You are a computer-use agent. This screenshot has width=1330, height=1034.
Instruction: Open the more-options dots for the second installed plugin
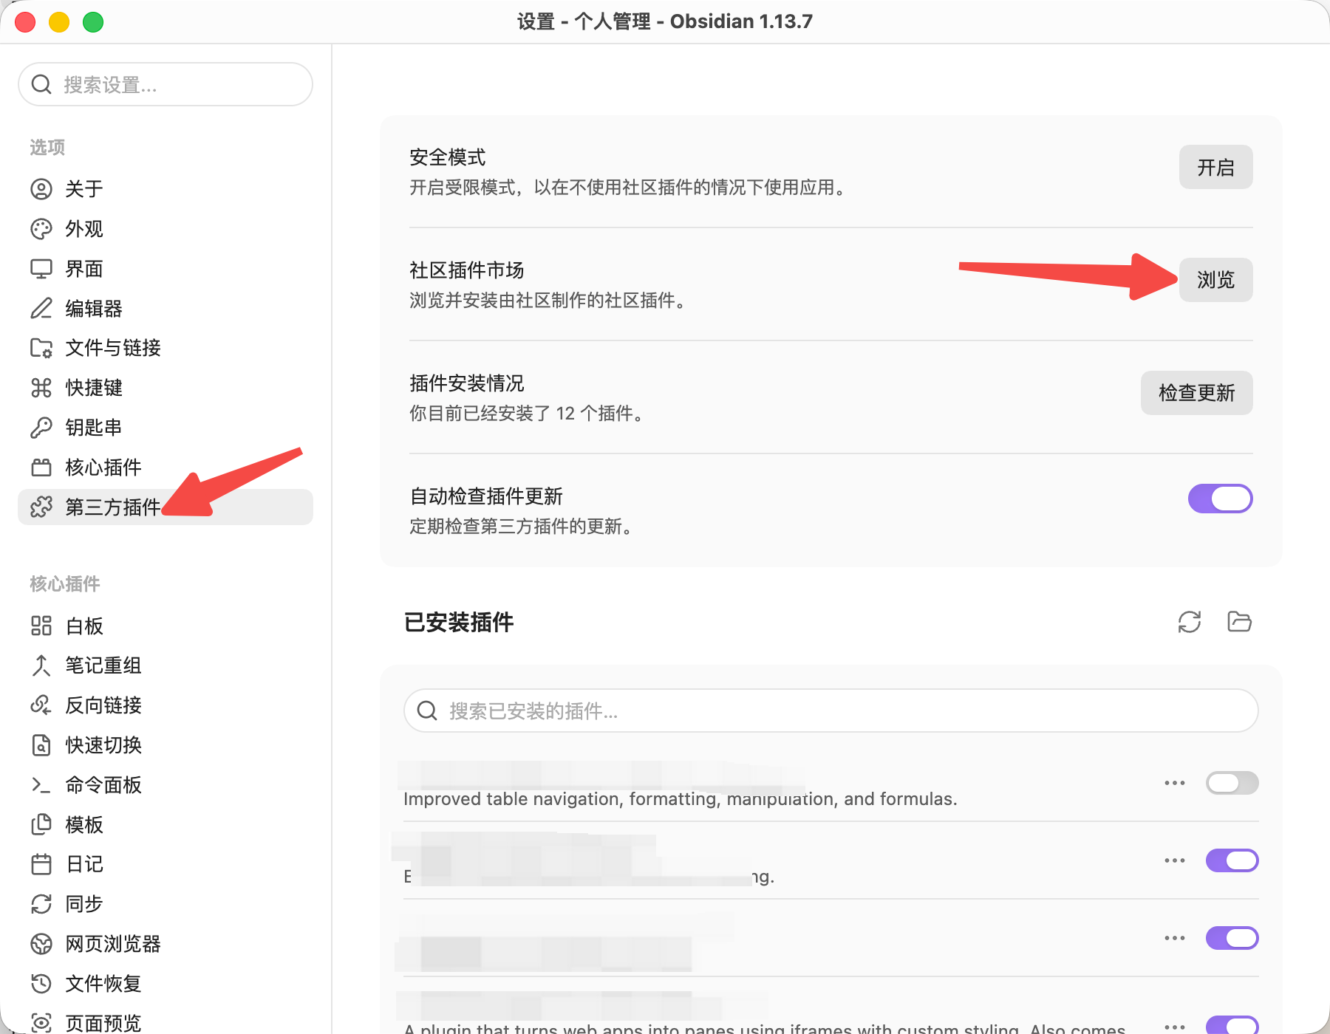tap(1175, 860)
